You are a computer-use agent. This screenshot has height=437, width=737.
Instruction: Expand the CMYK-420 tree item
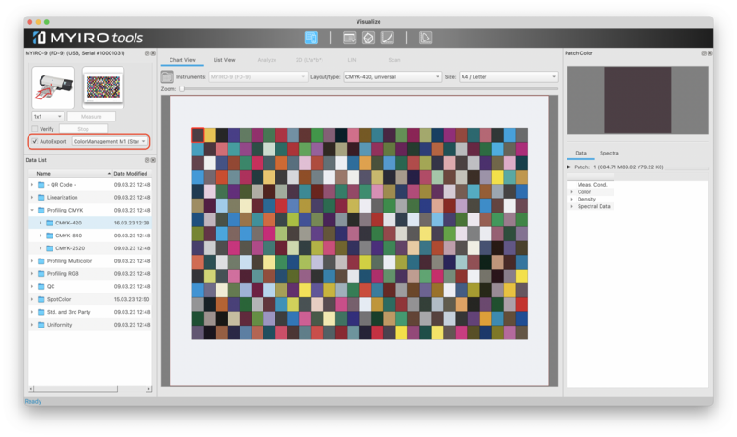click(41, 223)
